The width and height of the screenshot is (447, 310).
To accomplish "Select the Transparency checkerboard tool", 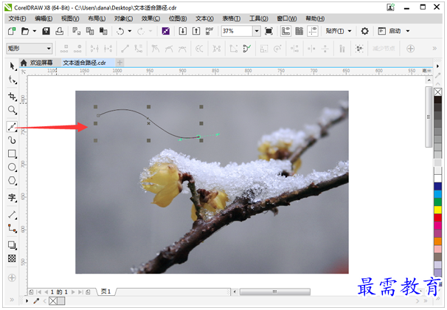I will click(x=12, y=258).
